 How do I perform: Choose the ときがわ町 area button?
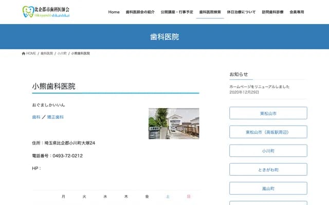[268, 170]
